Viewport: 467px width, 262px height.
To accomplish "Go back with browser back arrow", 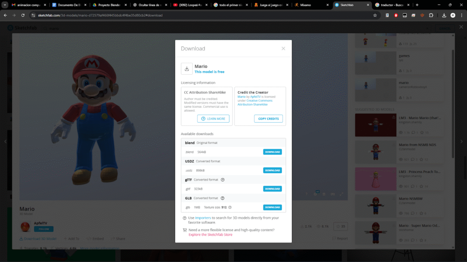I will pos(5,15).
